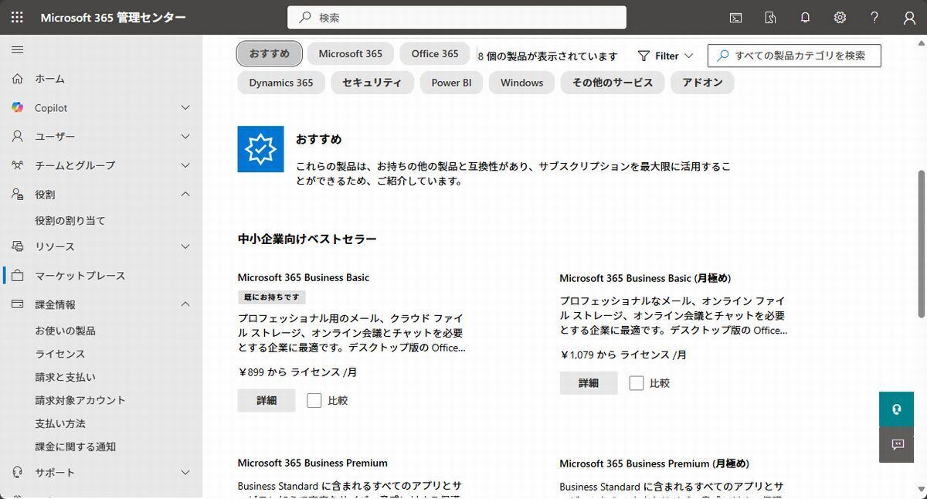
Task: Select the Windows category tab
Action: click(x=521, y=83)
